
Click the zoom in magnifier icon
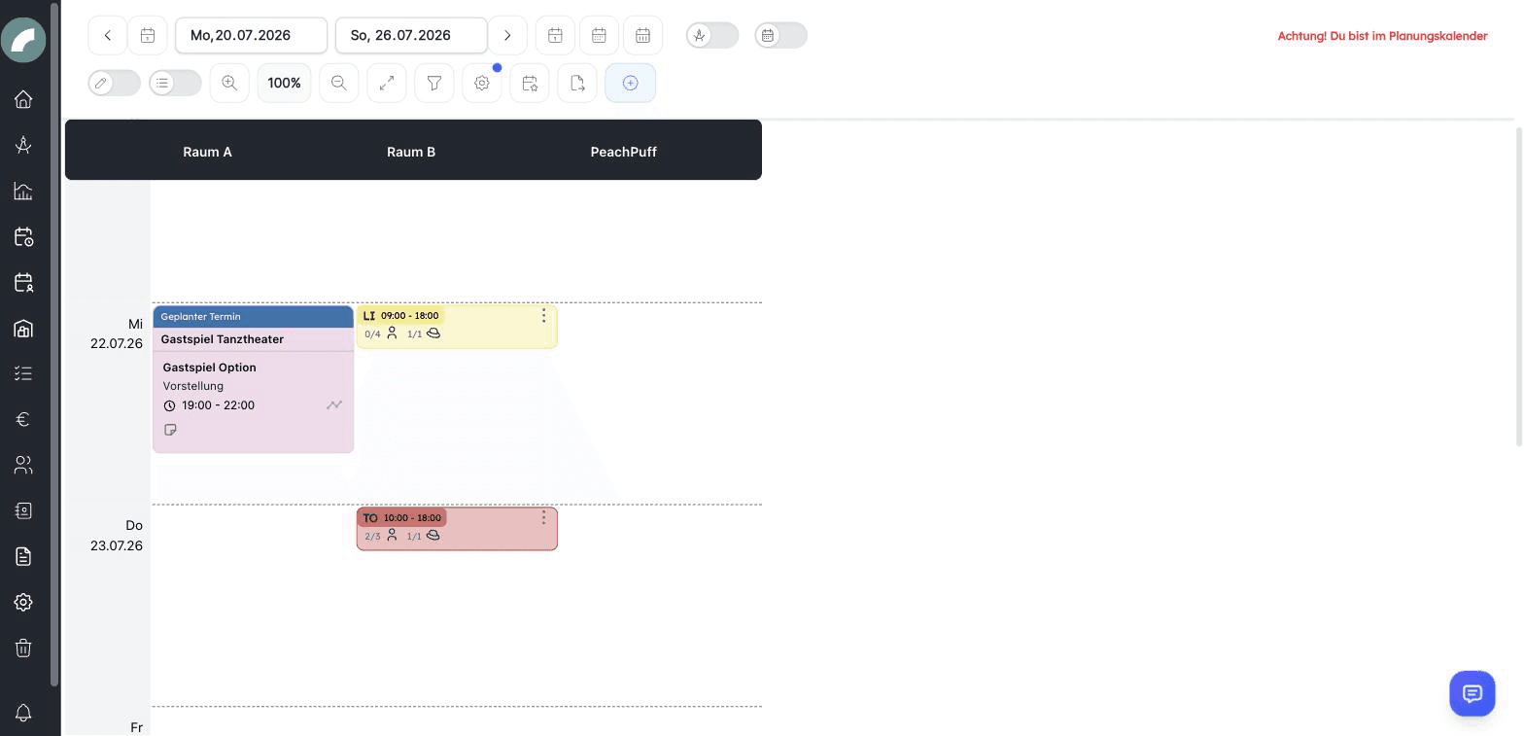coord(229,83)
